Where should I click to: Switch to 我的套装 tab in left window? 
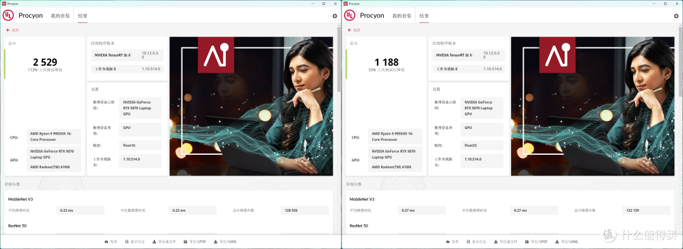pos(60,16)
